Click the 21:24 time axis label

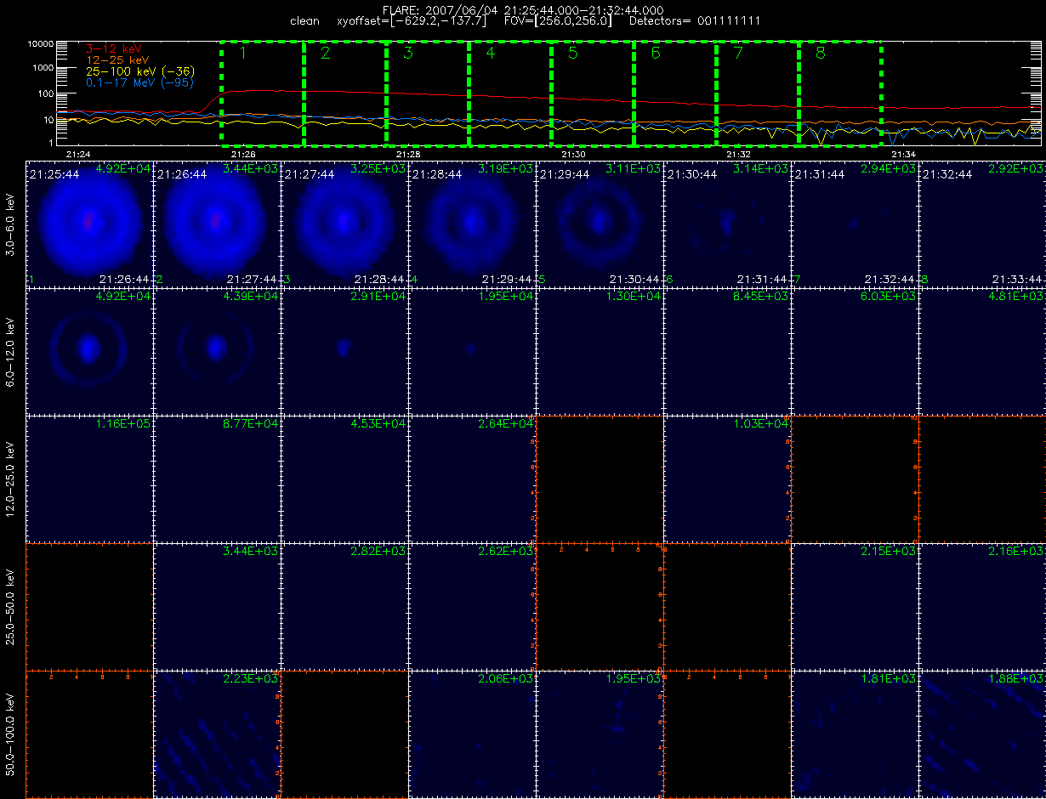(x=77, y=155)
